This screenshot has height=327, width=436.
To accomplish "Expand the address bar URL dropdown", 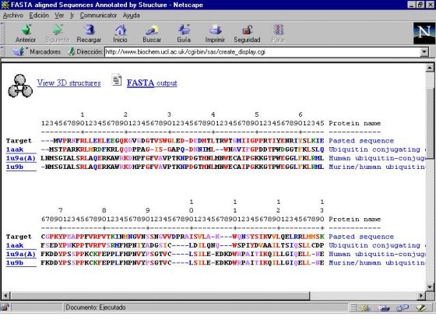I will [424, 51].
